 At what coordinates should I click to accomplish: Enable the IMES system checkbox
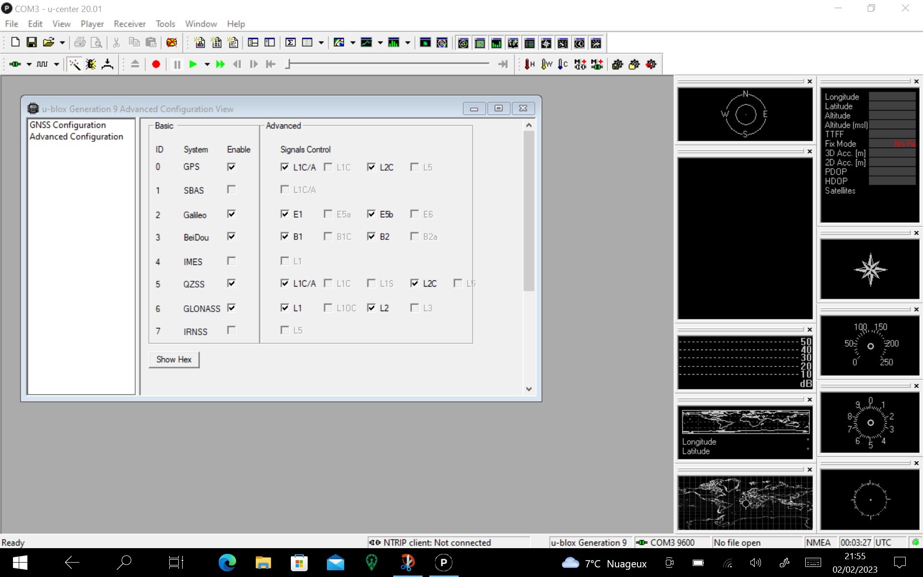click(x=231, y=261)
